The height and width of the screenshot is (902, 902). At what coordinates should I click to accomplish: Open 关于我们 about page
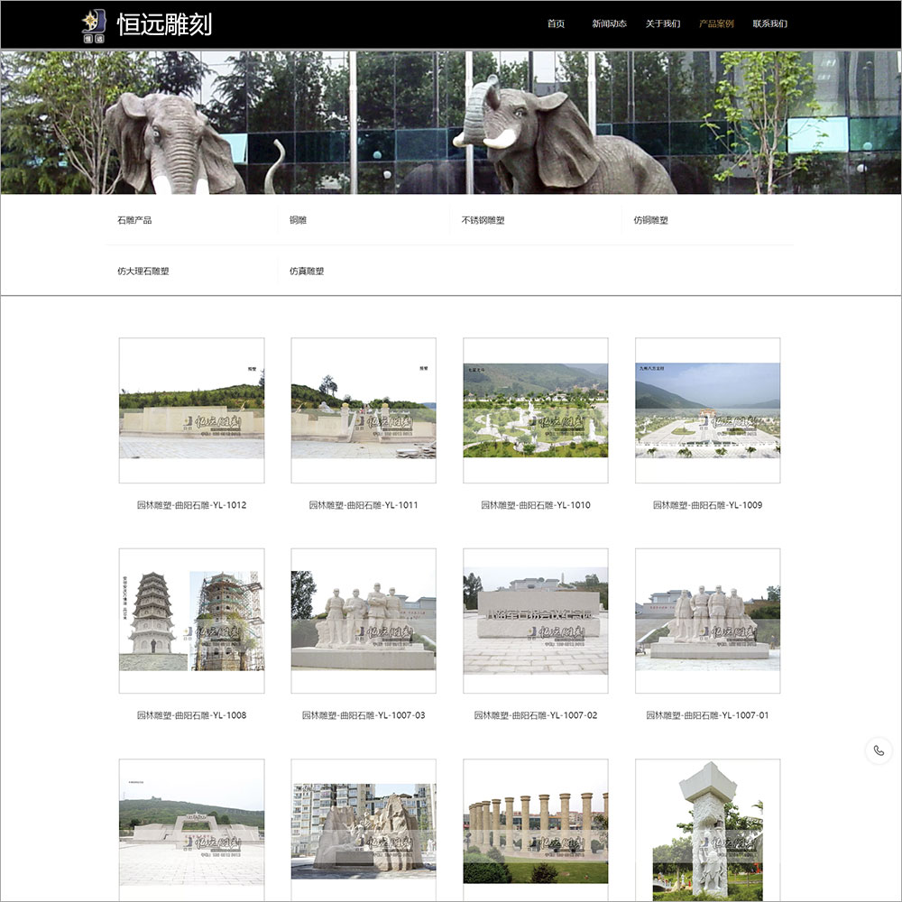662,24
